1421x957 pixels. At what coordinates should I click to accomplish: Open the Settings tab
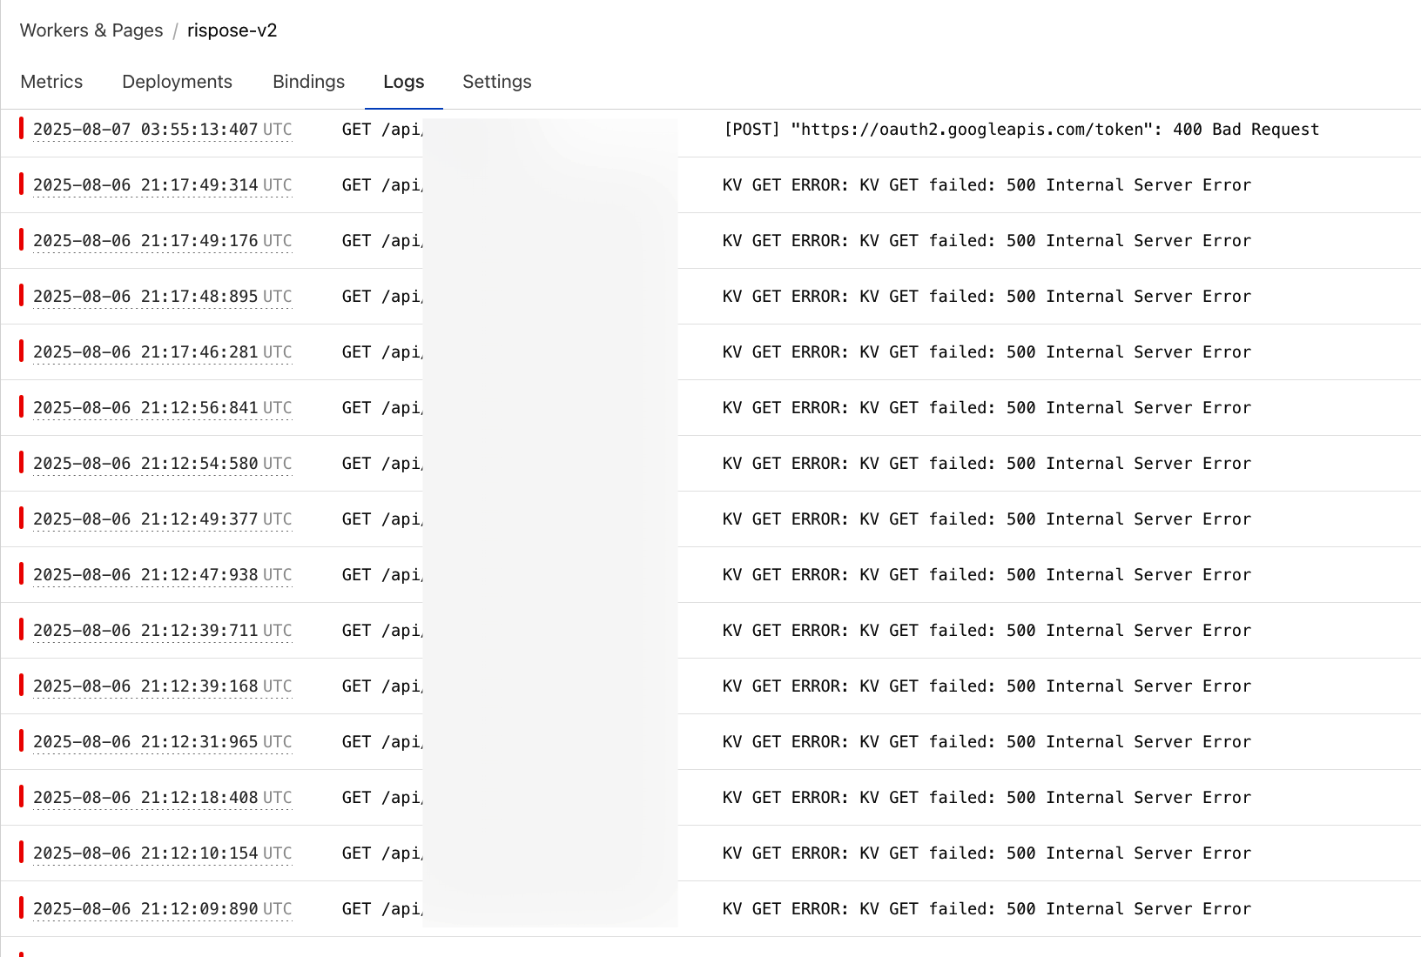coord(496,81)
